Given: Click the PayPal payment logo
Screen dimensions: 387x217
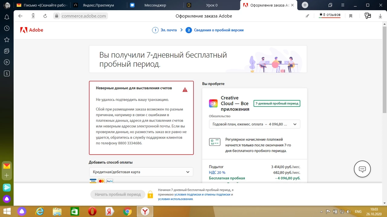Looking at the screenshot, I should pyautogui.click(x=110, y=181).
